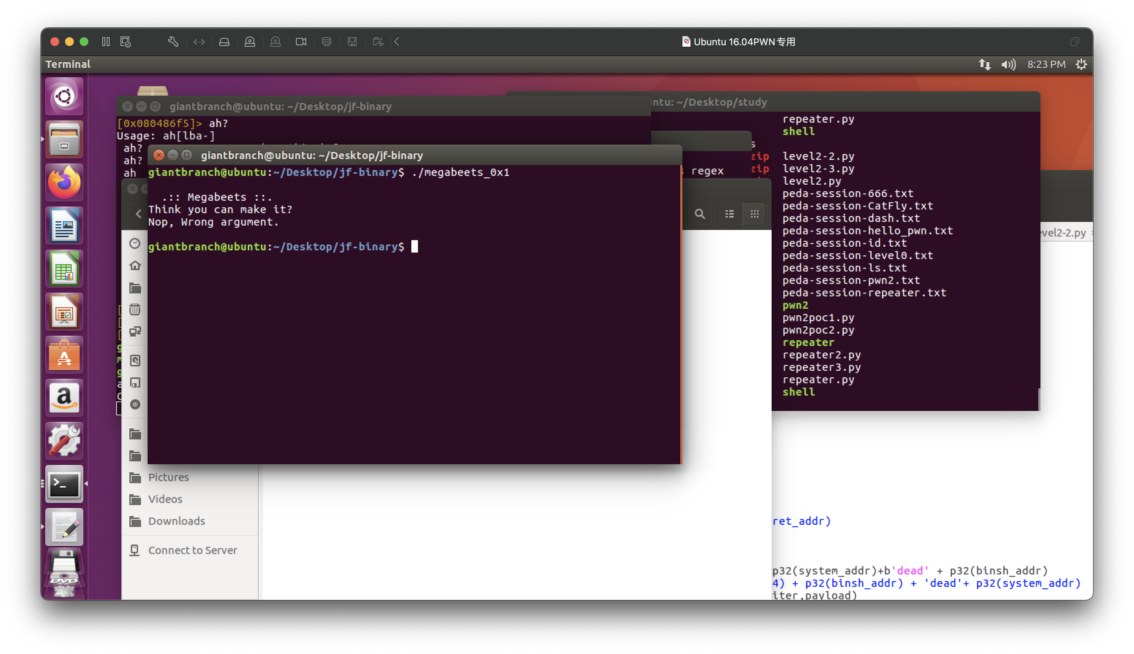Open the network indicator menu
The image size is (1134, 654).
[984, 65]
